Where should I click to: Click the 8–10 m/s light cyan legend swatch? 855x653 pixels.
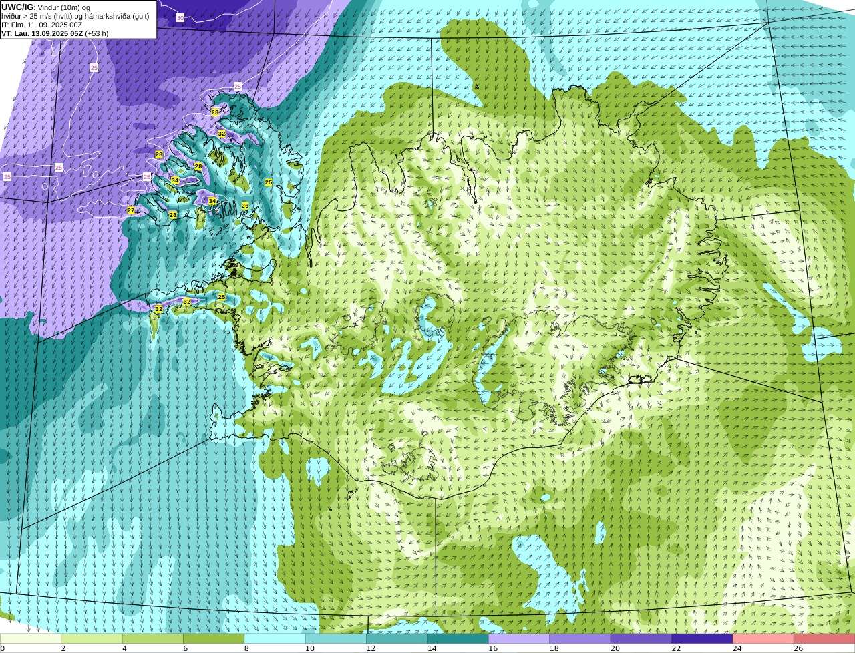275,639
